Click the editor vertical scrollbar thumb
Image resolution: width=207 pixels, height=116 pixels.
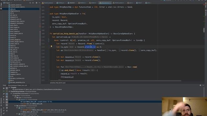204,30
